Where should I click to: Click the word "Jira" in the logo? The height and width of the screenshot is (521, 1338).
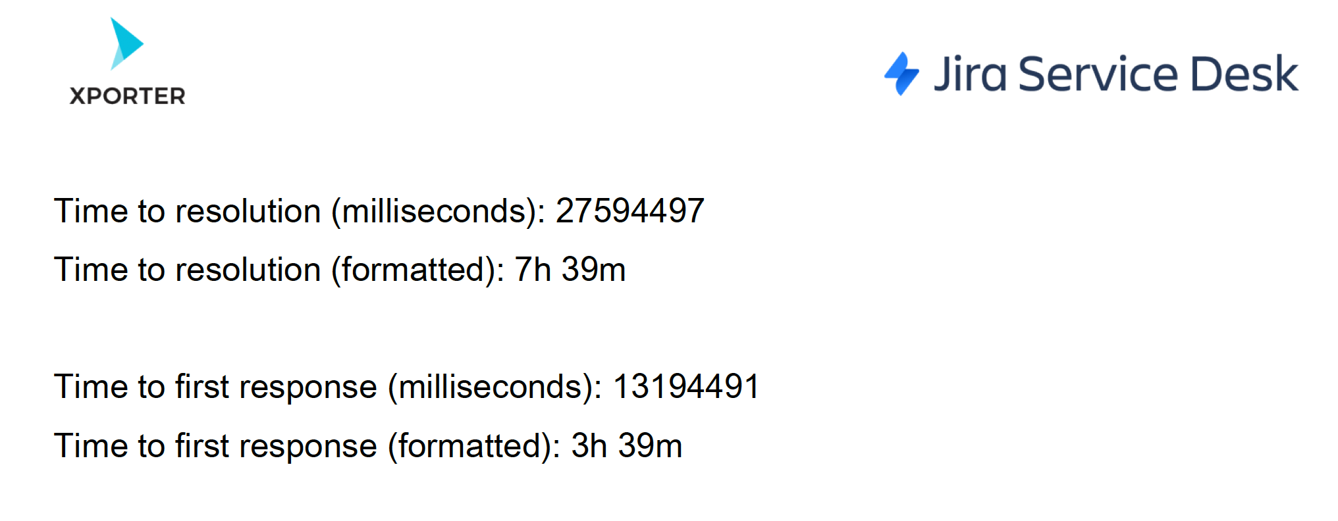click(970, 74)
